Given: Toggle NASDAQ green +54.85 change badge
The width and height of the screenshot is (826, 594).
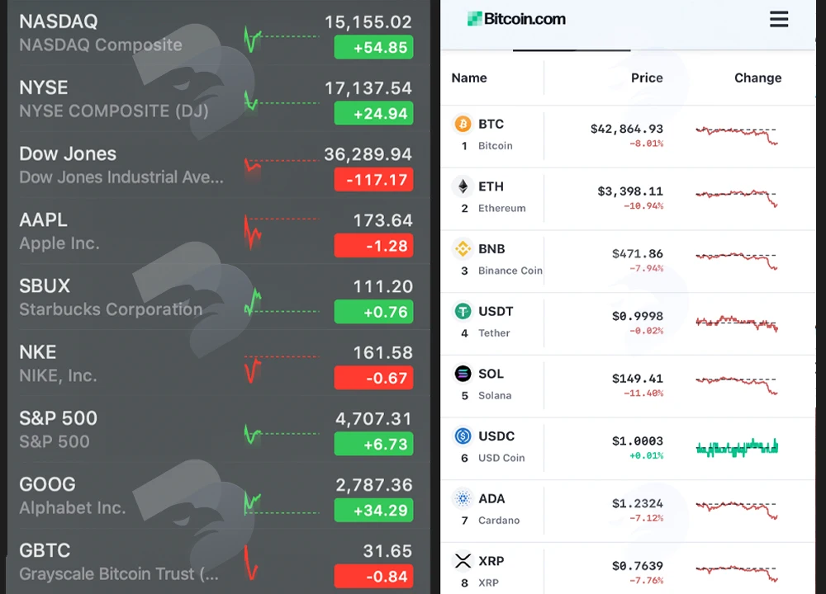Looking at the screenshot, I should pyautogui.click(x=373, y=47).
